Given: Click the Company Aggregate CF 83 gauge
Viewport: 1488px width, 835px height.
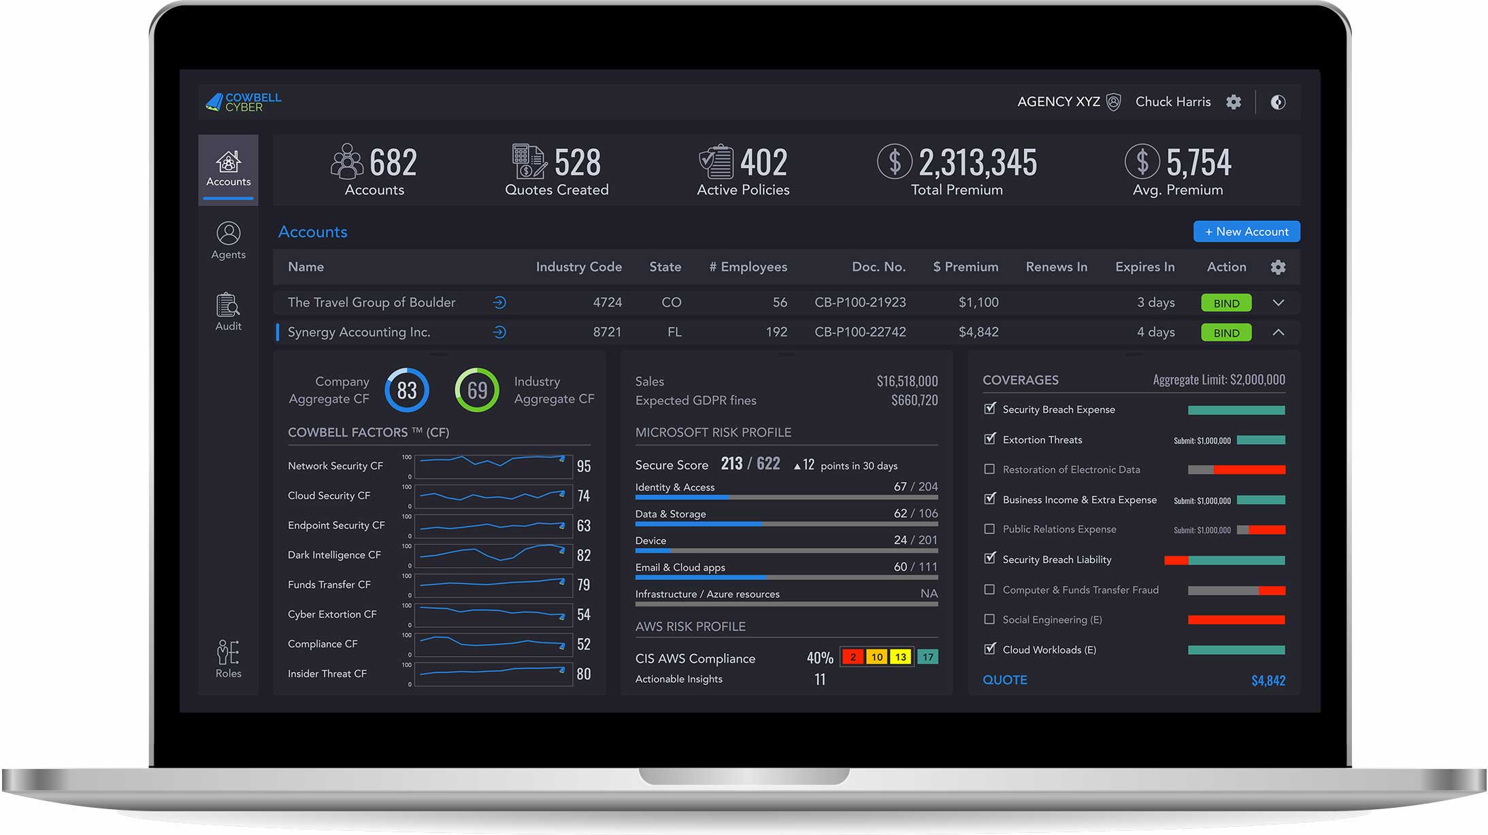Looking at the screenshot, I should [407, 390].
